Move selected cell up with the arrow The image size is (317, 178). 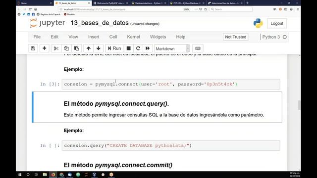tap(88, 48)
